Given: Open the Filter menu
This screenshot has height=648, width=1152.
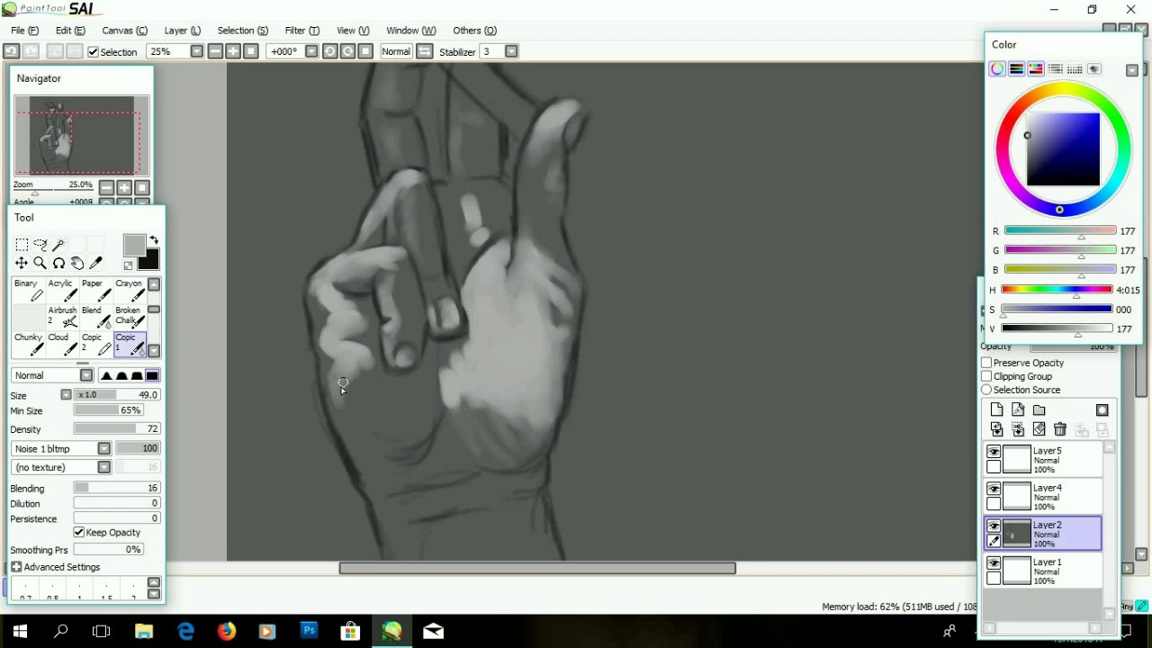Looking at the screenshot, I should pos(301,31).
